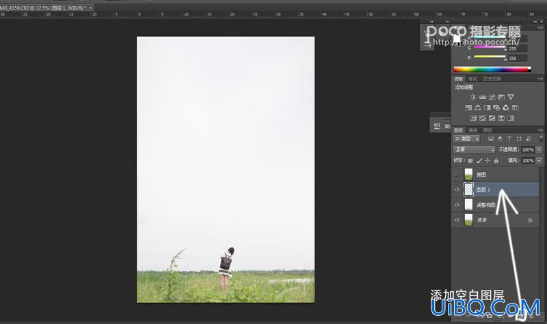Switch to the 图层 tab
547x324 pixels.
pos(459,130)
